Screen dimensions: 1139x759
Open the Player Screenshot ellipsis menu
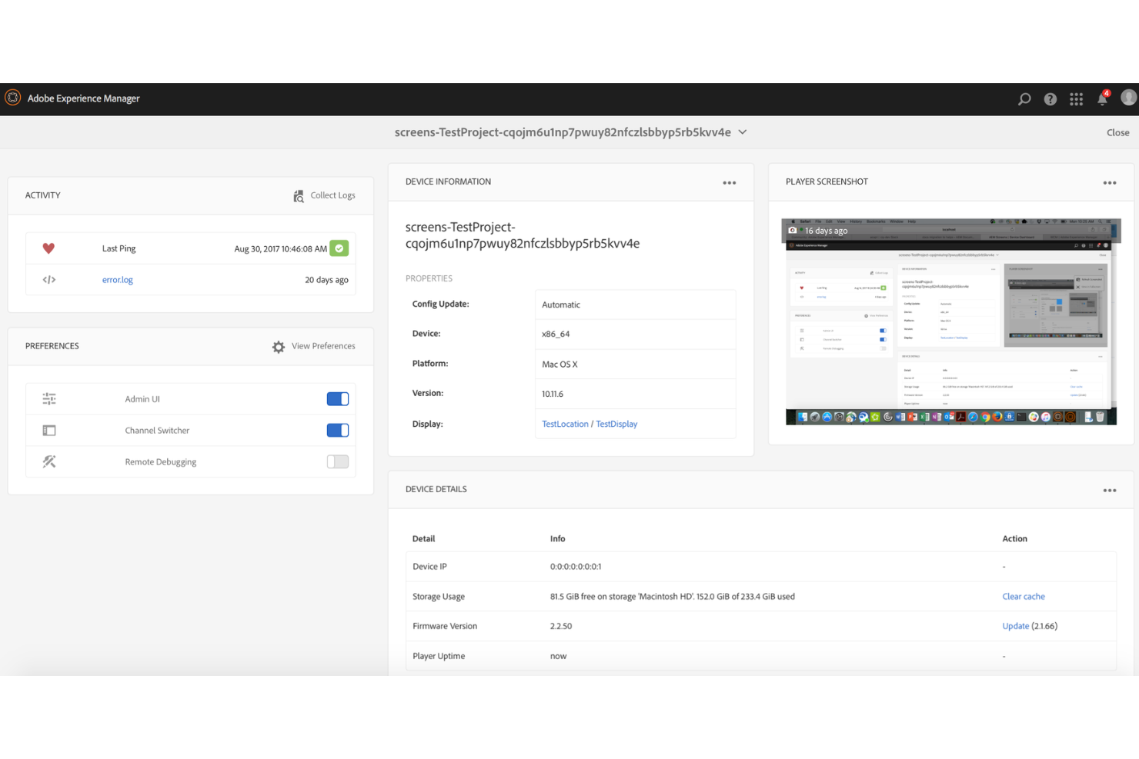(x=1110, y=182)
